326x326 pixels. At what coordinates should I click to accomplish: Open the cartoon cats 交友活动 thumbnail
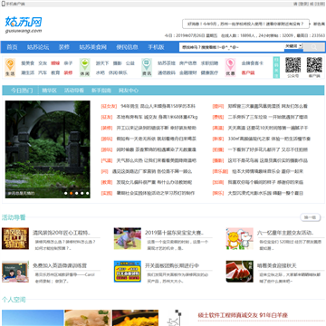coord(240,238)
